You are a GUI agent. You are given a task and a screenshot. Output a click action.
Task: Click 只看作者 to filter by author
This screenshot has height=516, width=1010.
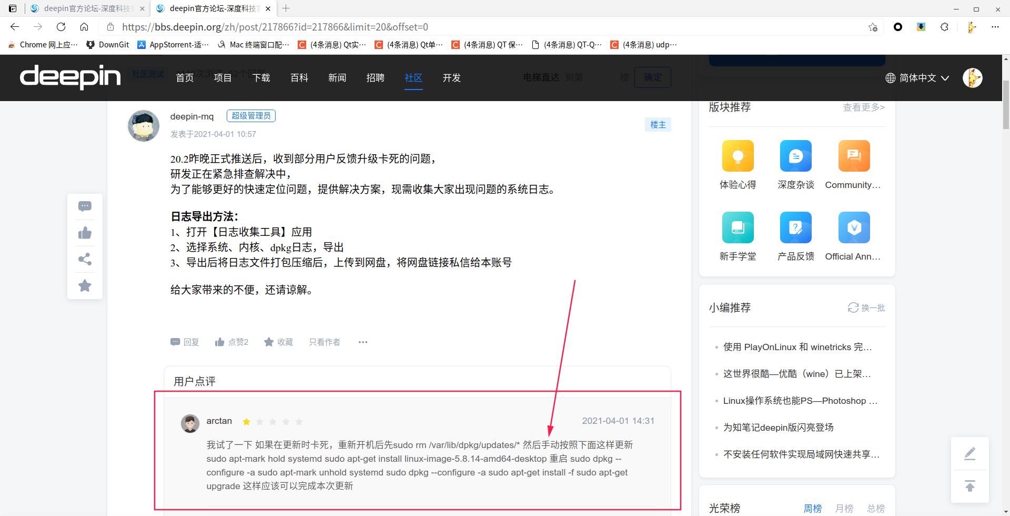(x=325, y=342)
